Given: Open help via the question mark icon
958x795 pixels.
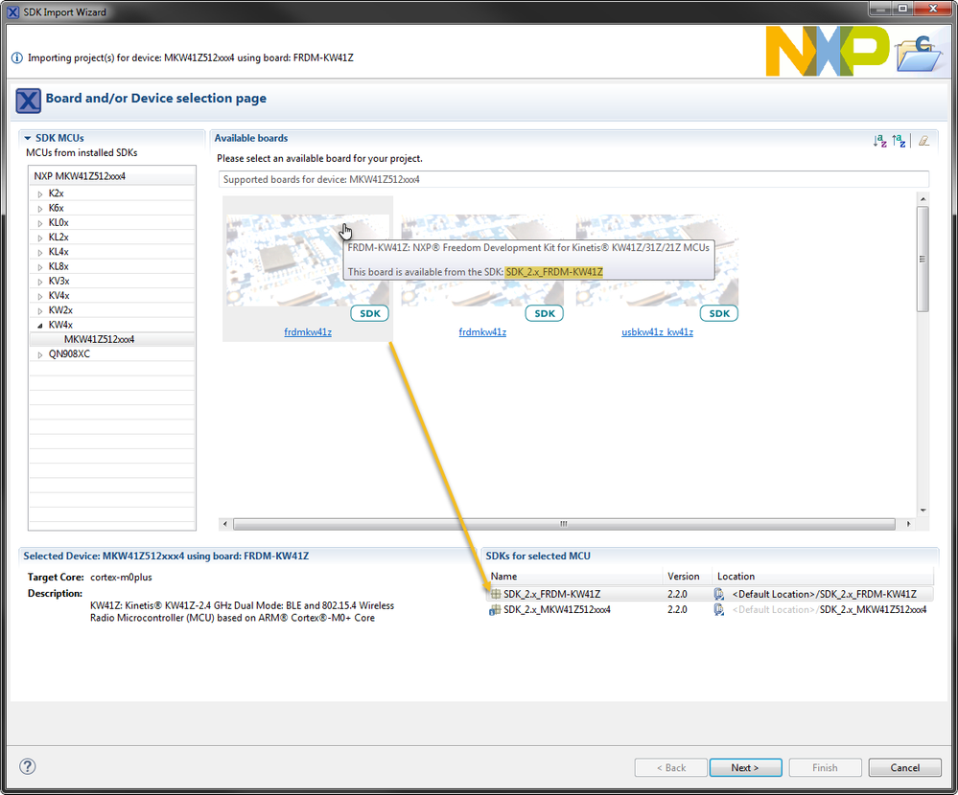Looking at the screenshot, I should [x=28, y=766].
